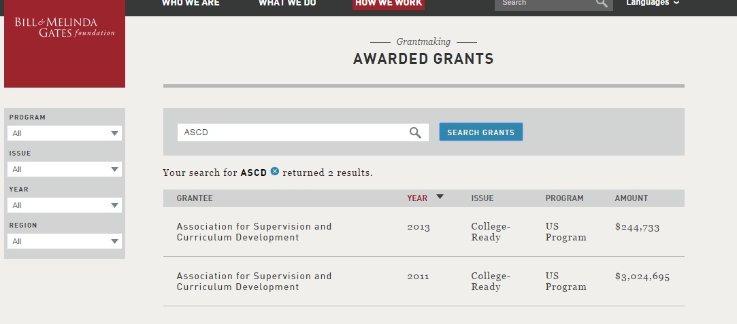Select the How We Work tab
Screen dimensions: 737x324
pyautogui.click(x=389, y=3)
